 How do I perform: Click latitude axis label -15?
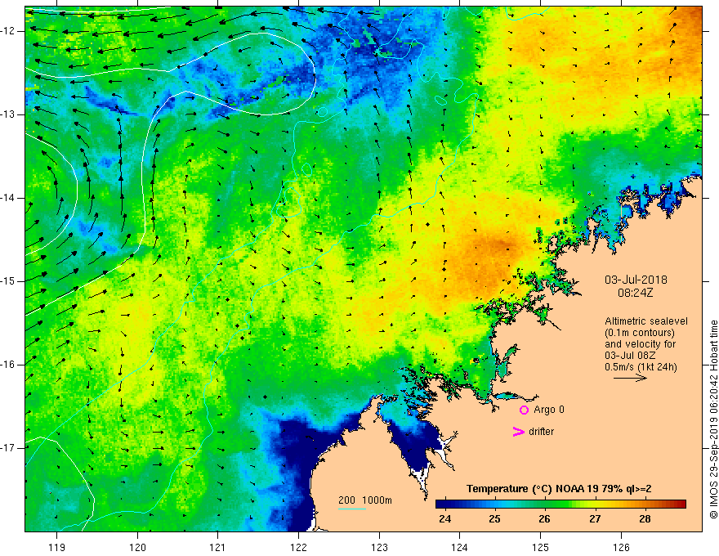coord(8,281)
